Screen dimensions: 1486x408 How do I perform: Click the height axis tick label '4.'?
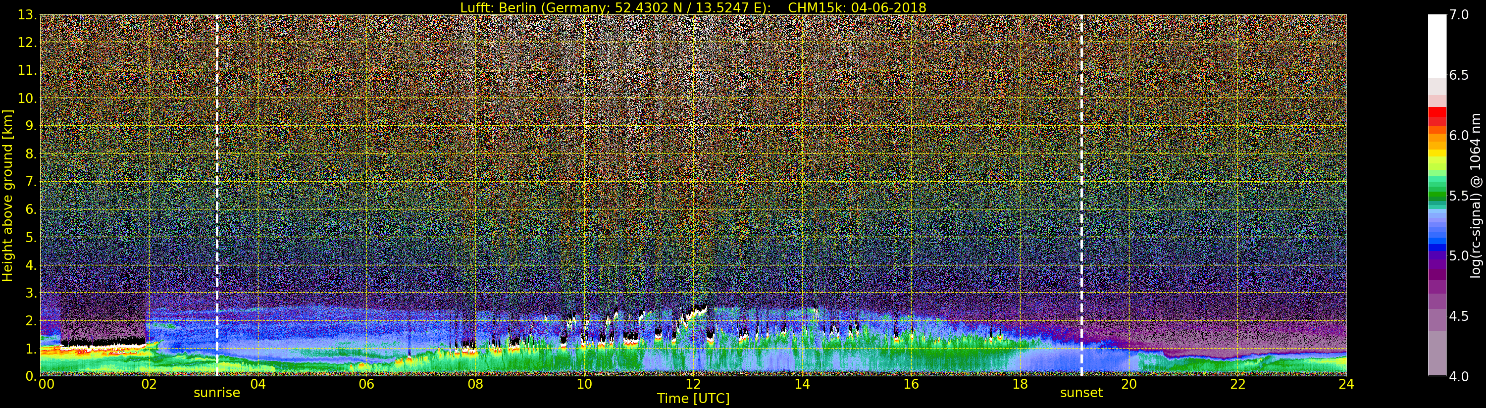tap(31, 265)
